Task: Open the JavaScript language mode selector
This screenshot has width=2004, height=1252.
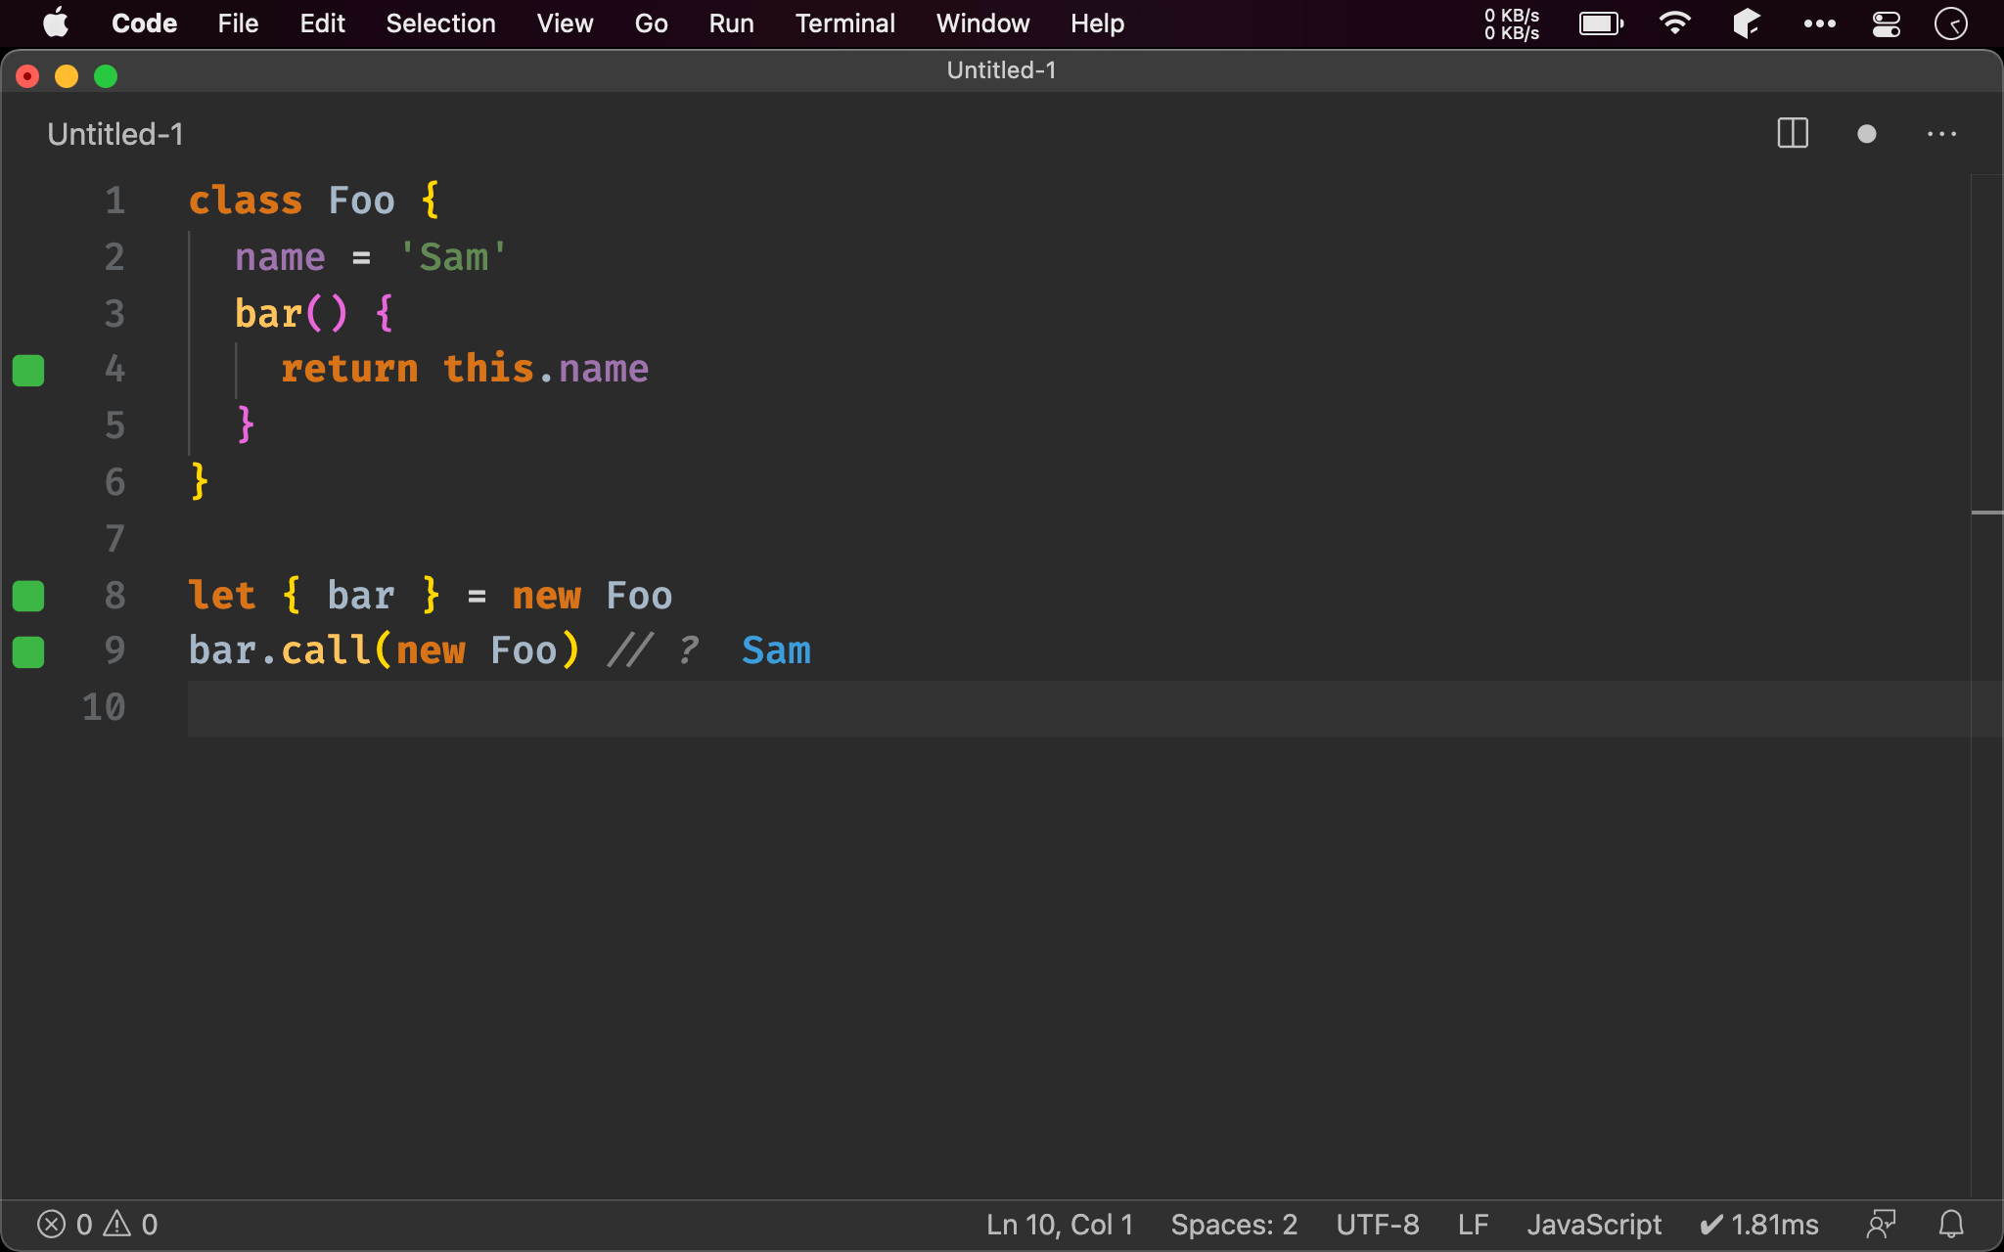Action: 1593,1224
